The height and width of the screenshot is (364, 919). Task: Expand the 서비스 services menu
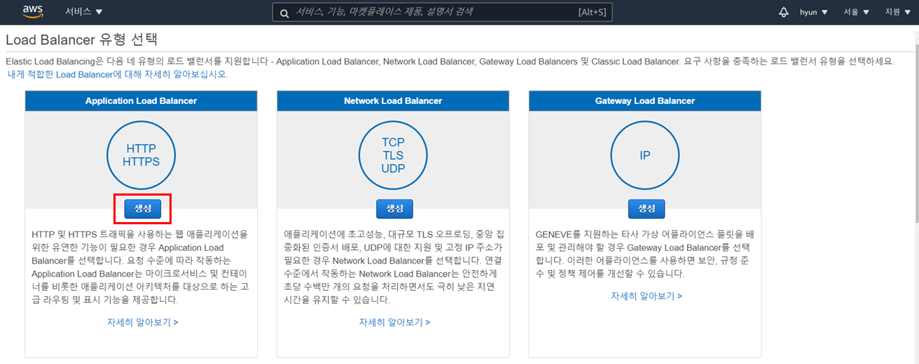click(x=83, y=12)
